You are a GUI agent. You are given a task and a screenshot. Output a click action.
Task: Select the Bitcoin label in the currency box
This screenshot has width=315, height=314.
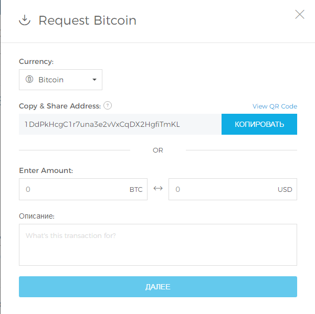51,80
